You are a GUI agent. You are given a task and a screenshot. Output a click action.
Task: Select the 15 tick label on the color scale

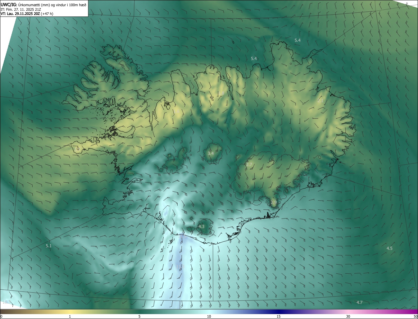tap(279, 316)
